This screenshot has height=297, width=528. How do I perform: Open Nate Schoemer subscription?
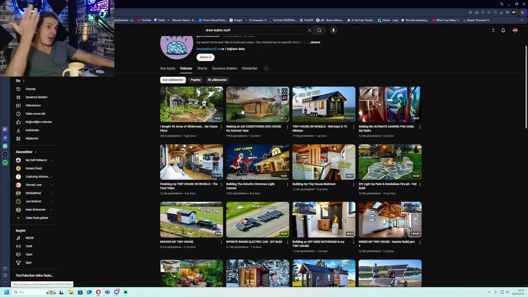[35, 210]
